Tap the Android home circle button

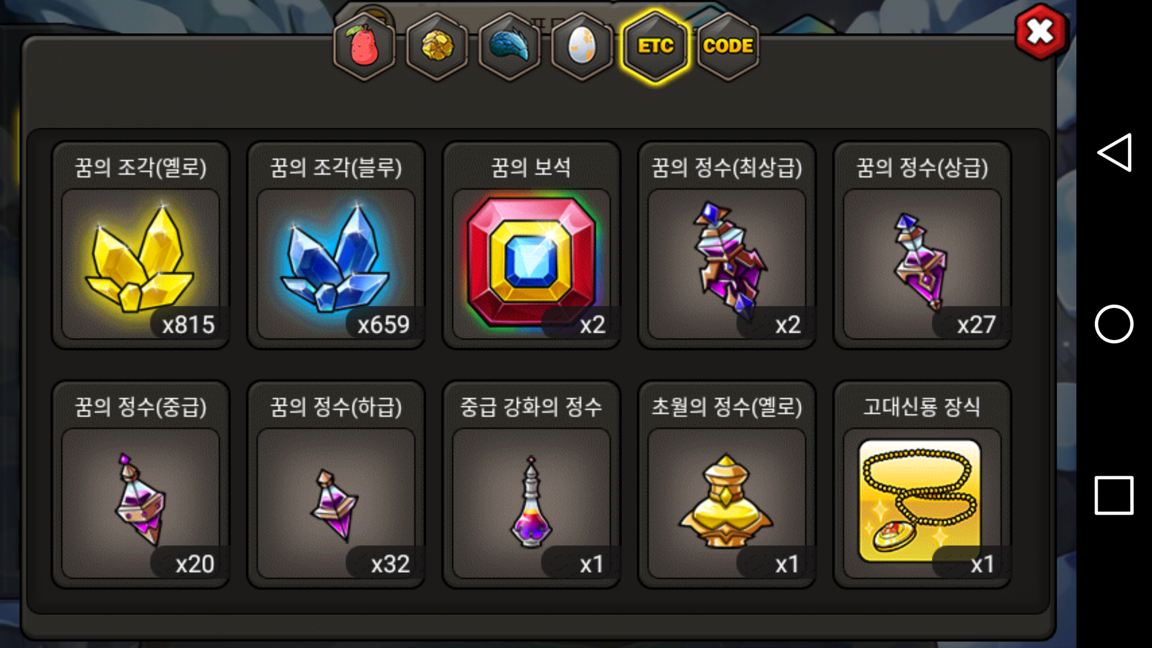pyautogui.click(x=1114, y=324)
